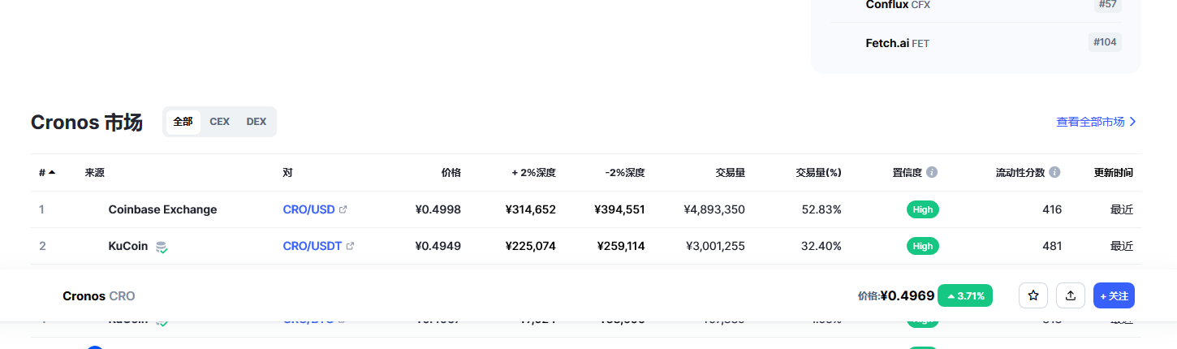Screen dimensions: 1177x349
Task: Click the Cronos CRO title in sticky bar
Action: (98, 295)
